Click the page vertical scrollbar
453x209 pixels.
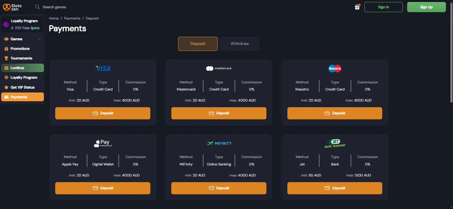click(x=451, y=52)
